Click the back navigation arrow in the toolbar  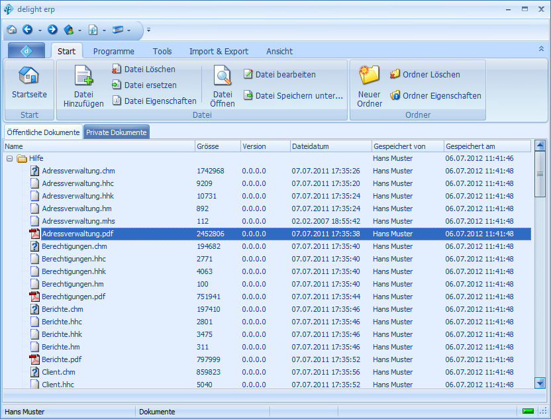[27, 29]
